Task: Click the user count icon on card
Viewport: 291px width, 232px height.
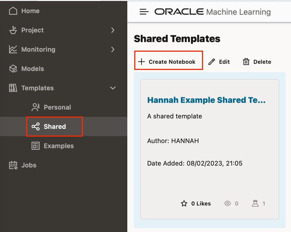Action: [x=255, y=204]
